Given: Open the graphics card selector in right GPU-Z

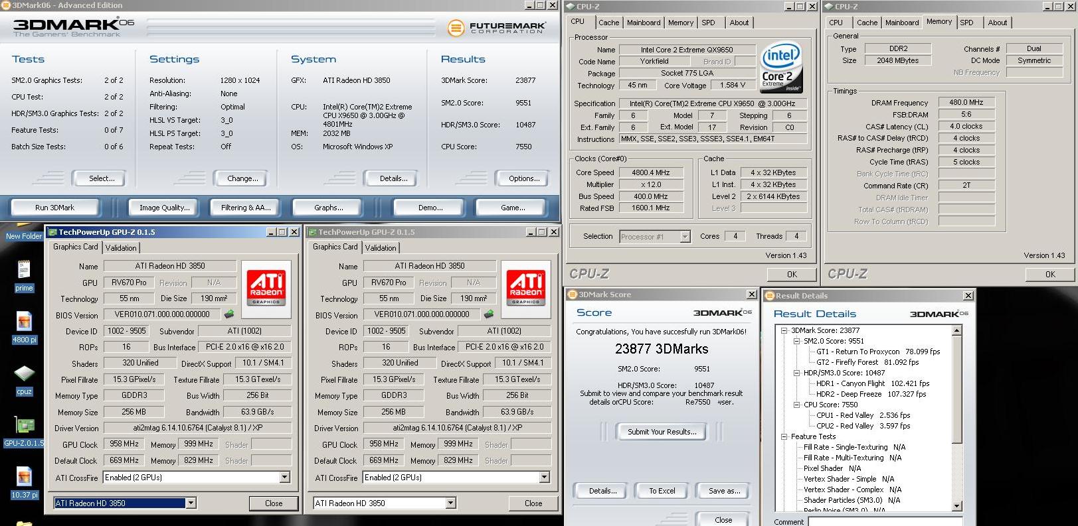Looking at the screenshot, I should tap(450, 503).
